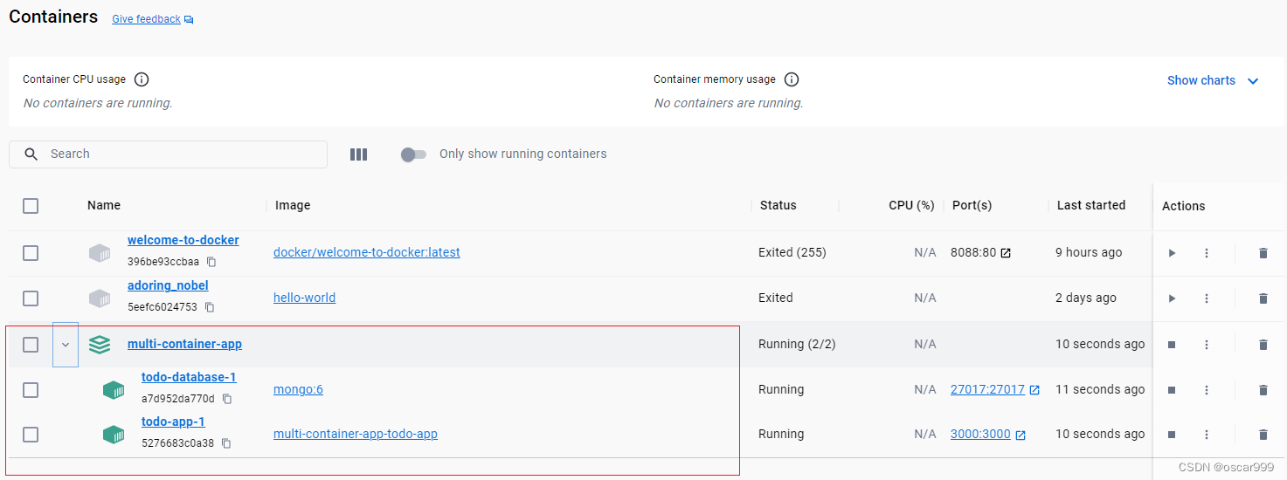
Task: Open the docker/welcome-to-docker:latest image link
Action: 367,253
